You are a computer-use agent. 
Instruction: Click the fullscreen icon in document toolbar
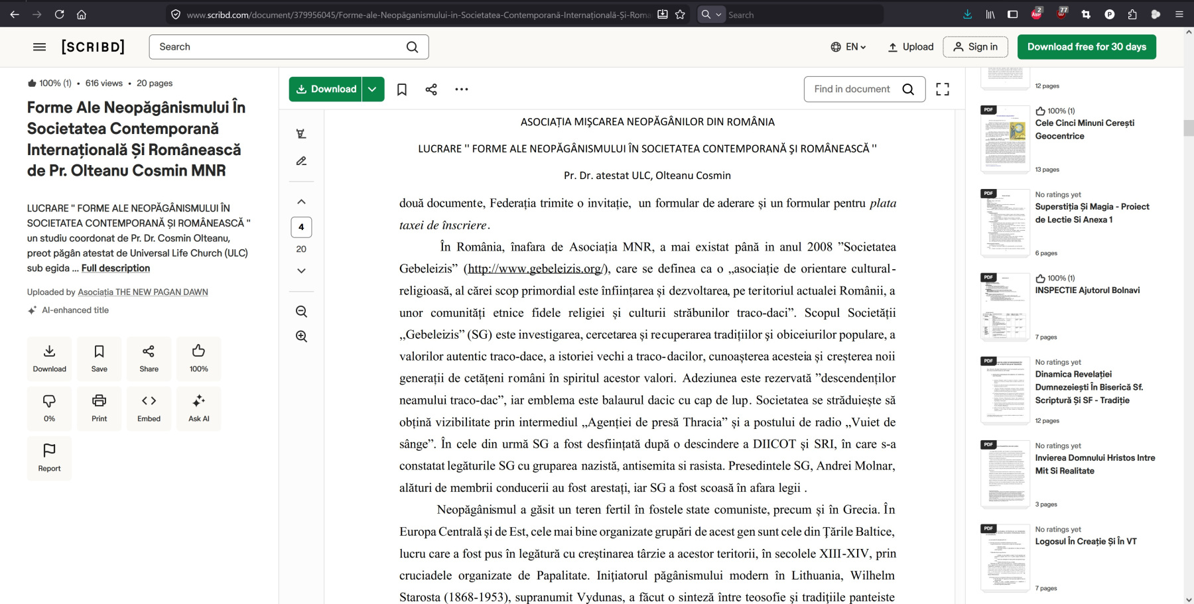[x=942, y=90]
